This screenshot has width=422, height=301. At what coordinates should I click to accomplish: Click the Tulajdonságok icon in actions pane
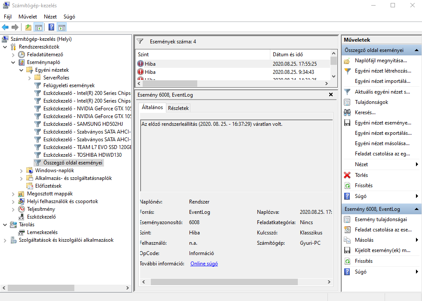point(347,102)
